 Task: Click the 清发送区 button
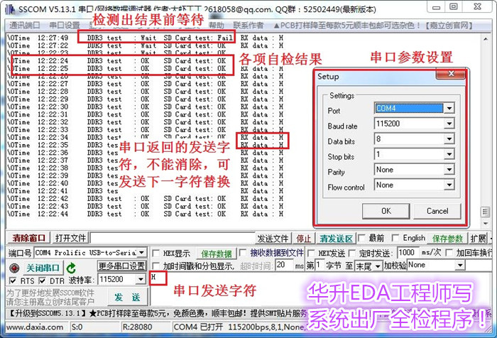pos(336,238)
